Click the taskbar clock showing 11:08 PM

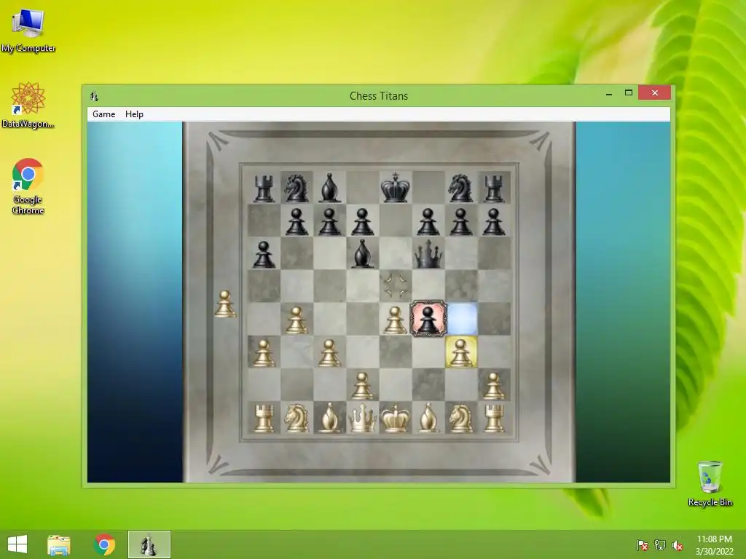coord(714,544)
